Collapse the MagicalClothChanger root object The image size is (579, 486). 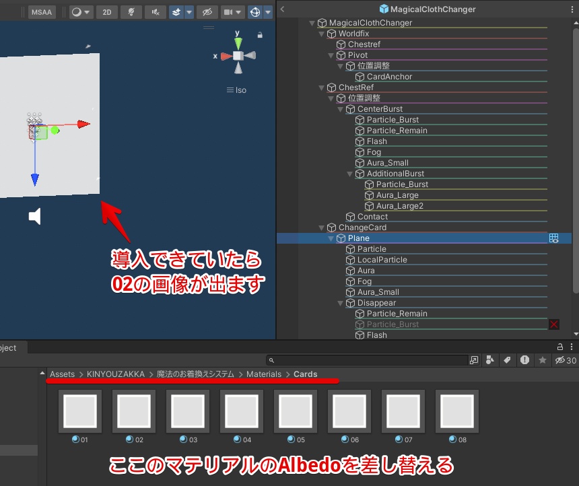(x=312, y=23)
